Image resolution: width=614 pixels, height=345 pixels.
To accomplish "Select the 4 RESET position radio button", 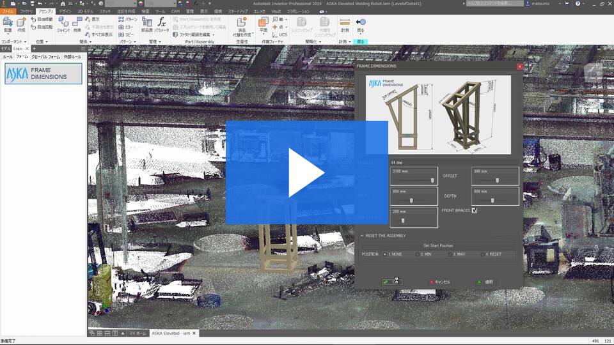I will pos(482,254).
